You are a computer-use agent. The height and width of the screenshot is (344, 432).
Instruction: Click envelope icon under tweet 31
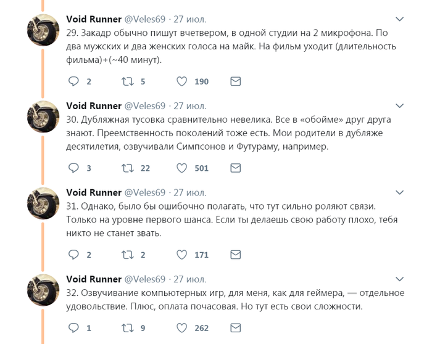point(235,254)
